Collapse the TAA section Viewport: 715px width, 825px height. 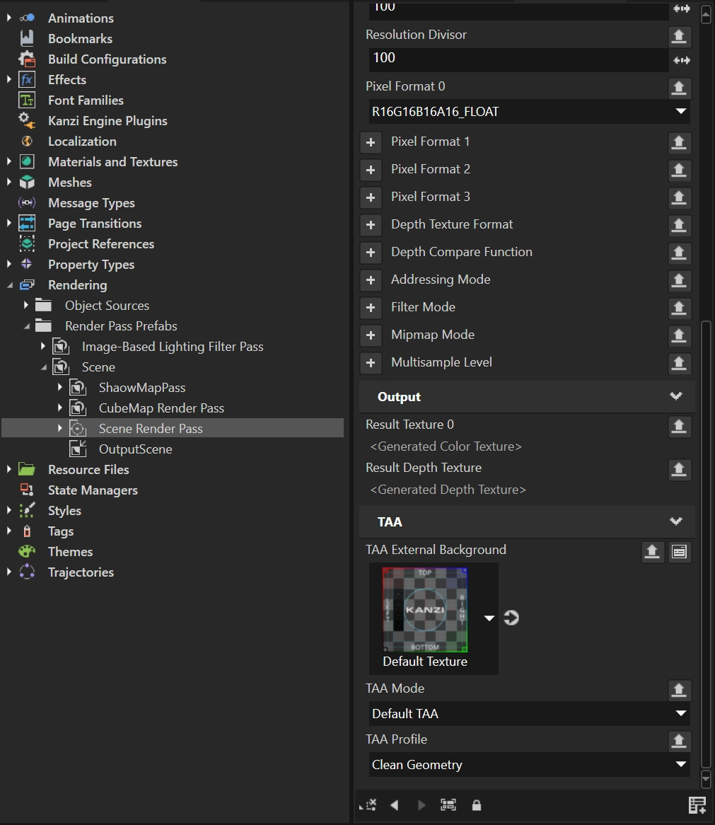pyautogui.click(x=676, y=521)
